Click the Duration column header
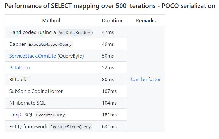Viewport: 219px width, 139px height. coord(112,21)
